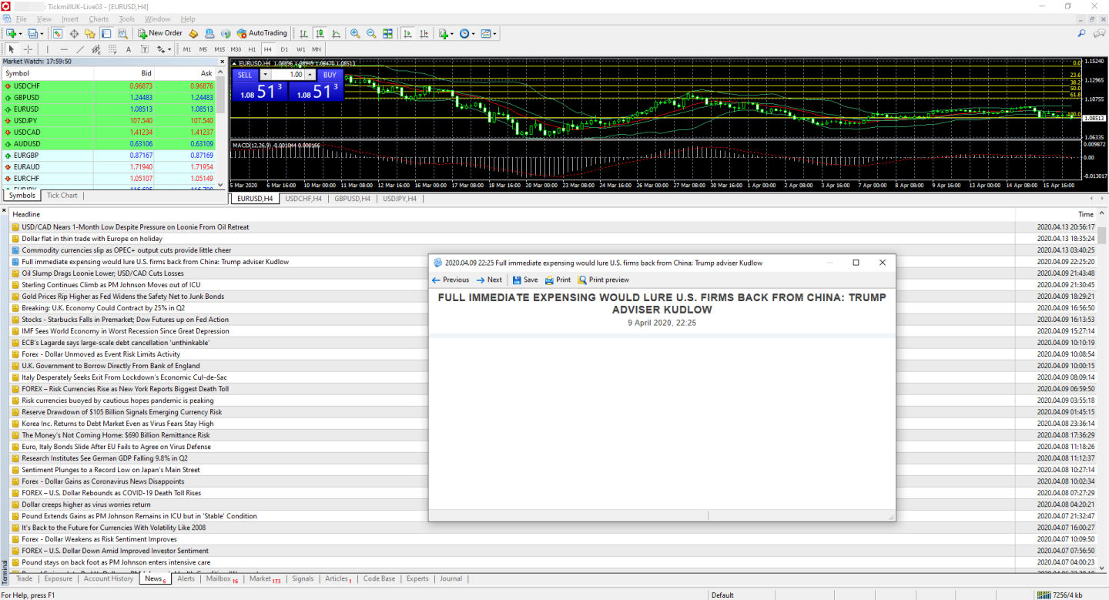Screen dimensions: 1109x600
Task: Select the trendline drawing tool
Action: pyautogui.click(x=80, y=49)
